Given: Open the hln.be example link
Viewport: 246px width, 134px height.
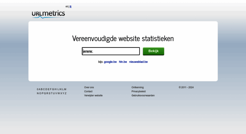Looking at the screenshot, I should [123, 62].
